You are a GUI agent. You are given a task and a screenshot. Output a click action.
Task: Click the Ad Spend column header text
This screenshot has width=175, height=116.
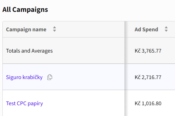[x=146, y=29]
